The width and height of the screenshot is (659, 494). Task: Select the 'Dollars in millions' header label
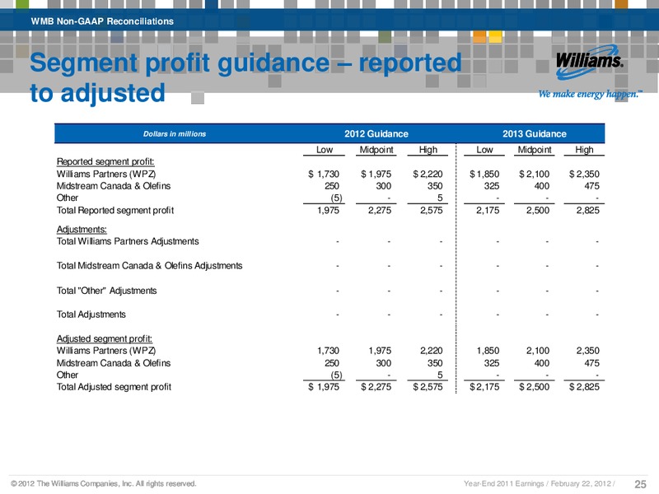(175, 133)
